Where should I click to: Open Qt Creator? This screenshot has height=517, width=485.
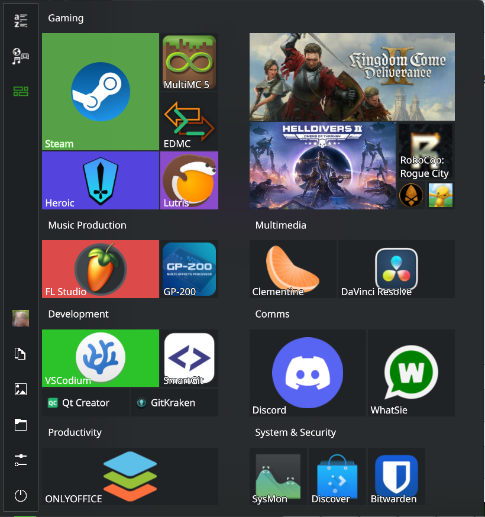pyautogui.click(x=86, y=403)
